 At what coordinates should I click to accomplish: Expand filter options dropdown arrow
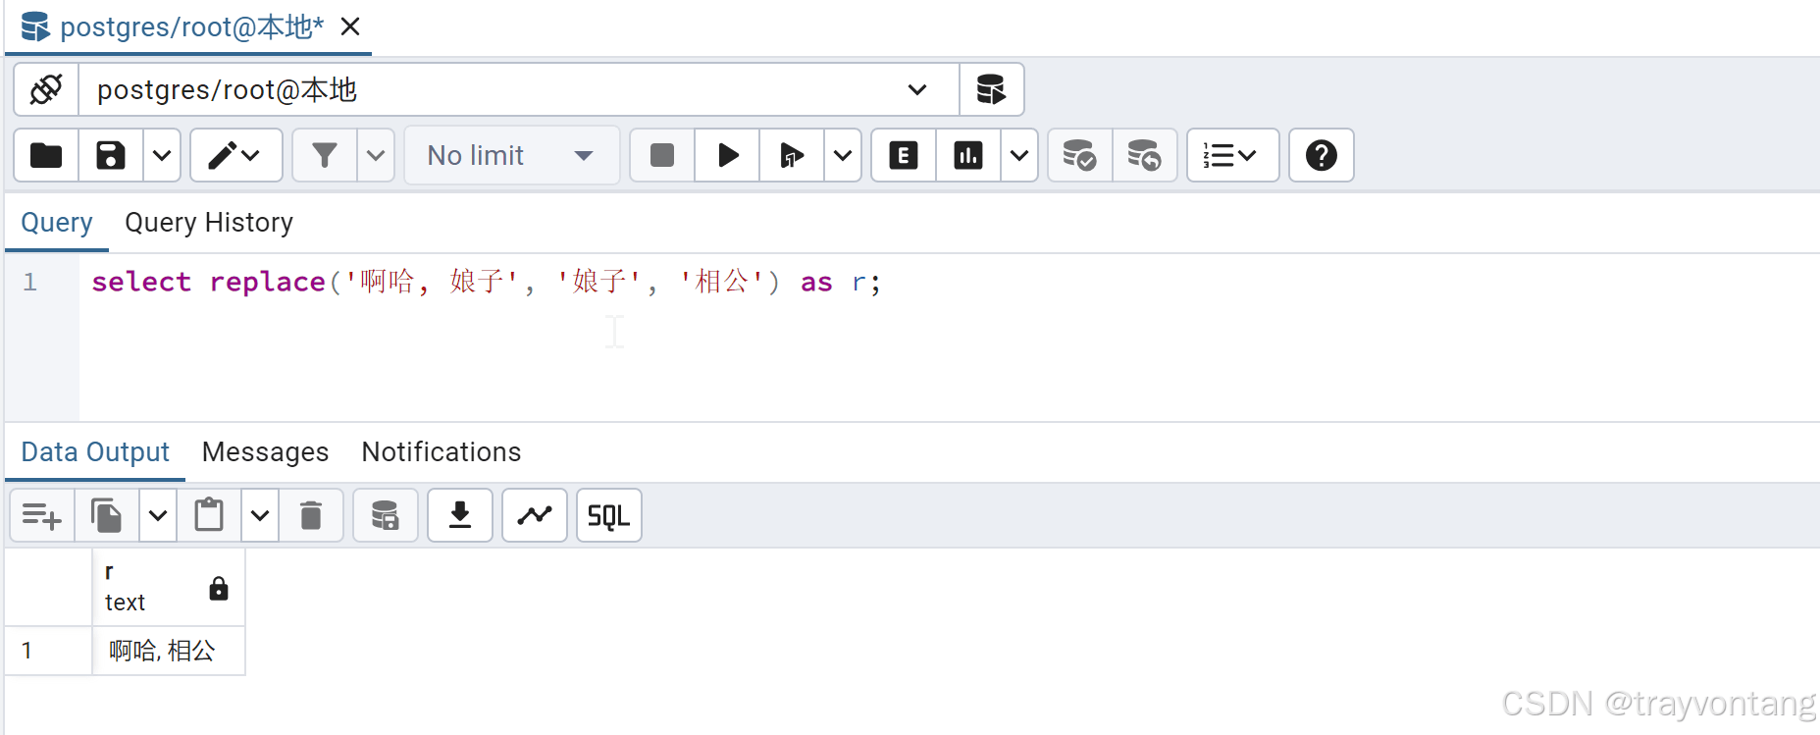(x=376, y=155)
